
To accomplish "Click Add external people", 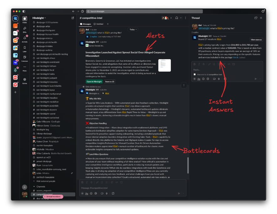I will [46, 181].
